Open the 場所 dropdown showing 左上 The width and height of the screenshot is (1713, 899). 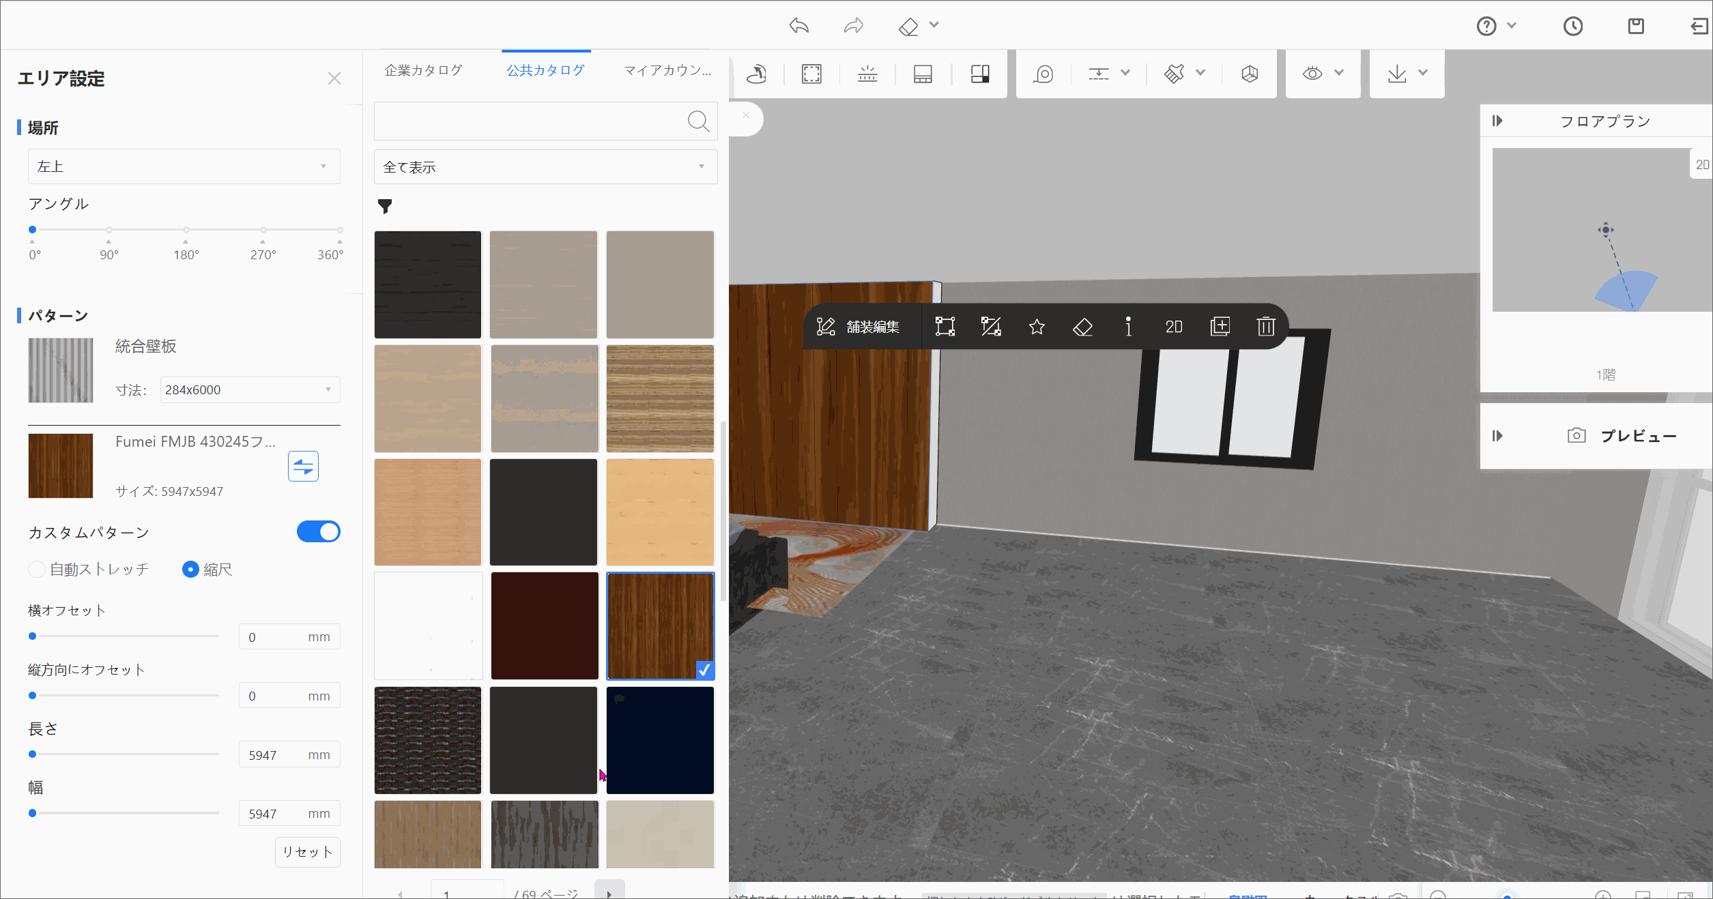(x=184, y=166)
